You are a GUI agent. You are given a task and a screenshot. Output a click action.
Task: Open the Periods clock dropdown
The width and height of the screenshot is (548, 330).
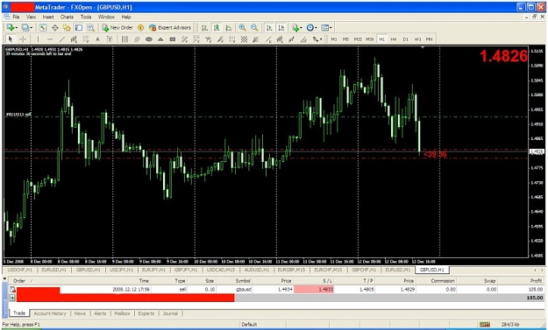311,27
